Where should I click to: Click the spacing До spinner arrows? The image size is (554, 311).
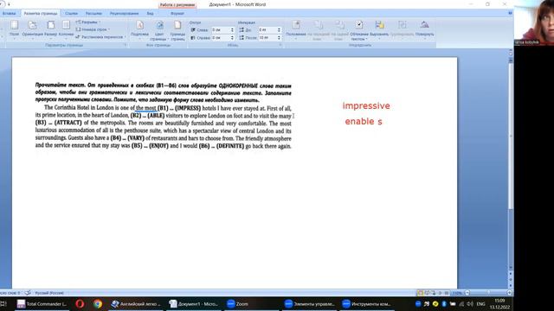pyautogui.click(x=279, y=30)
